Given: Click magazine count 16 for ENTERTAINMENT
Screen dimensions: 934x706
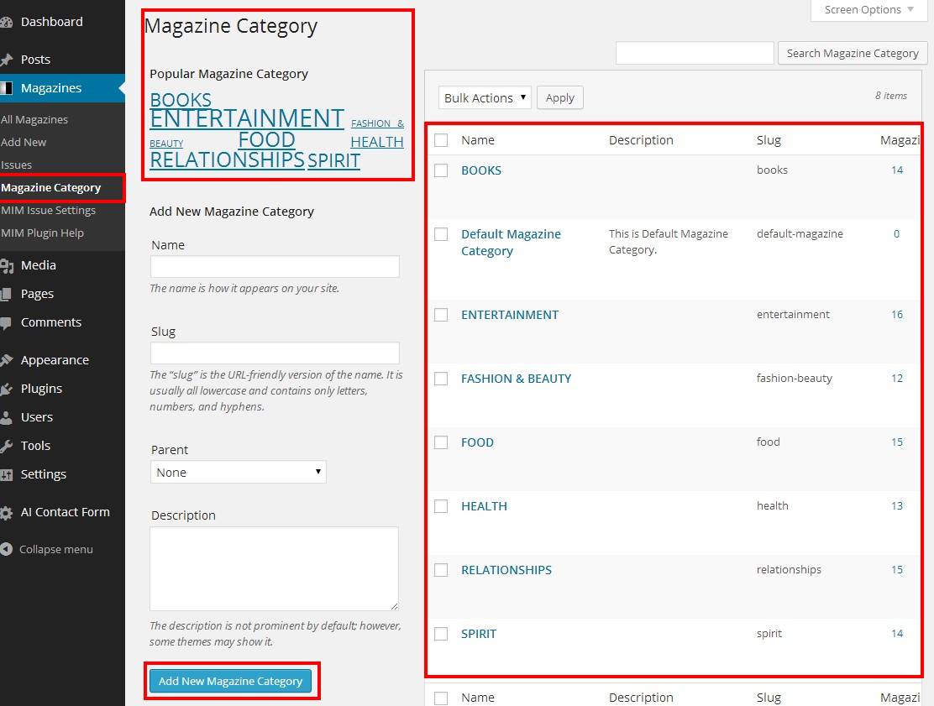Looking at the screenshot, I should [x=897, y=314].
